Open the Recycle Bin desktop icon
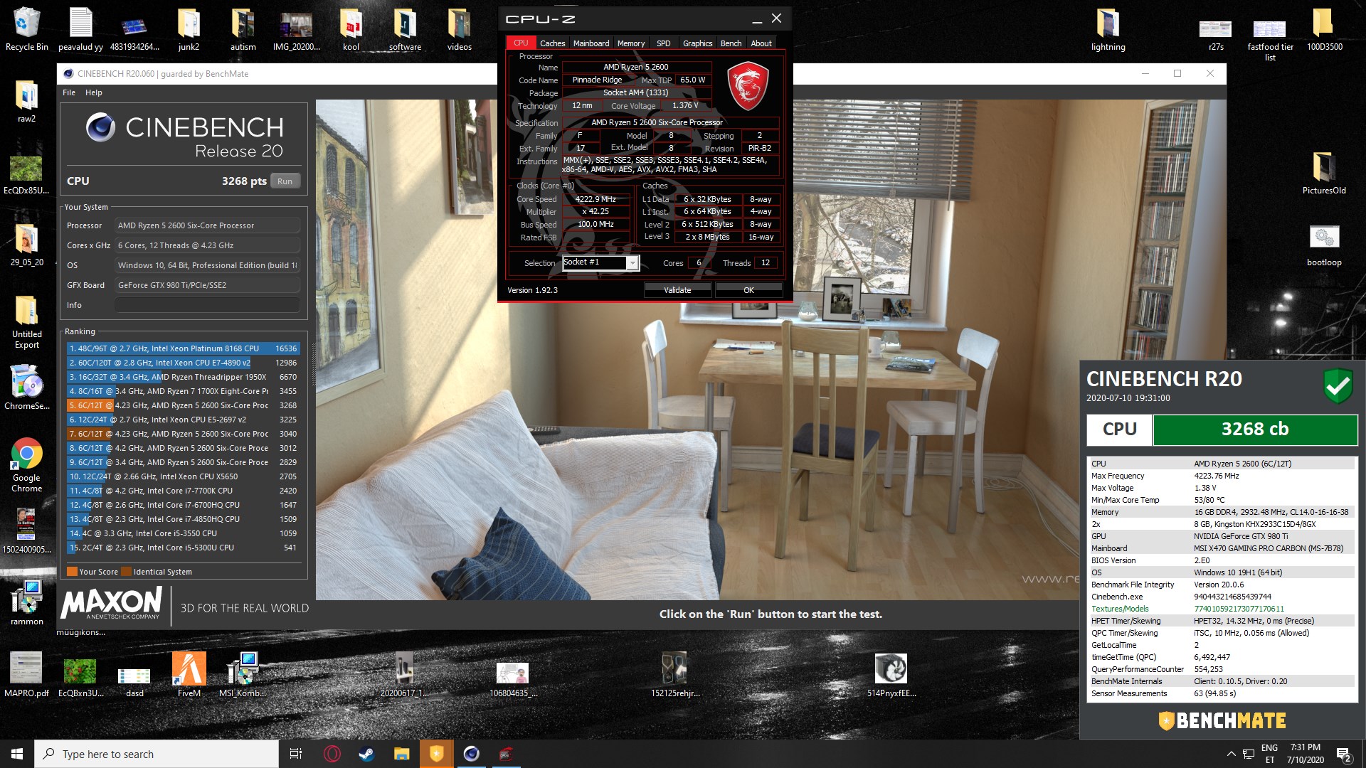 click(26, 28)
